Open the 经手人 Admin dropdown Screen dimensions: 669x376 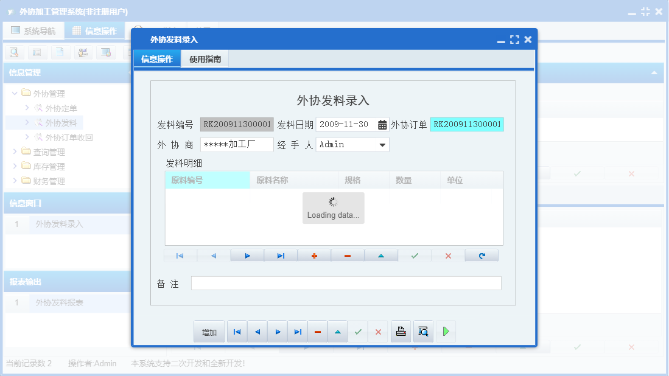point(383,144)
